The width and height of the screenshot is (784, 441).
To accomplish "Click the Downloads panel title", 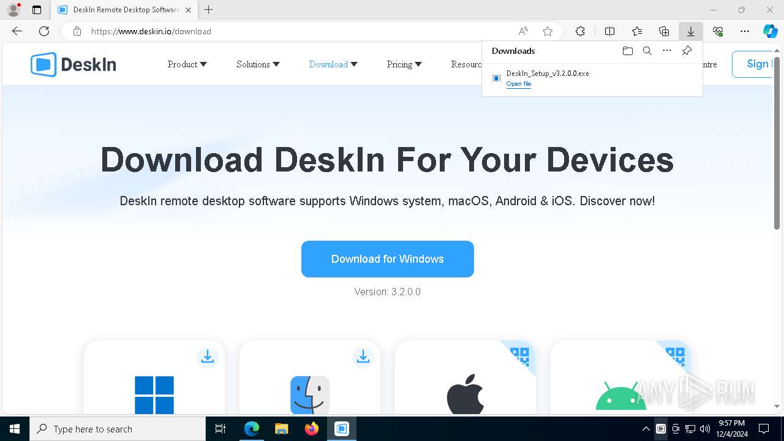I will pos(513,51).
